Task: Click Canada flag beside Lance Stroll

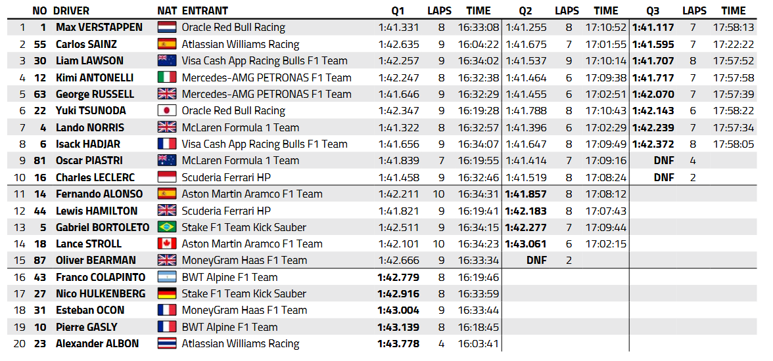Action: point(168,244)
